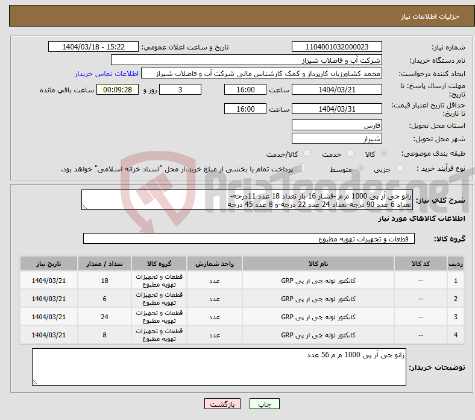Click the جزئیات اطلاعات نیاز page title
This screenshot has height=420, width=475.
point(430,16)
